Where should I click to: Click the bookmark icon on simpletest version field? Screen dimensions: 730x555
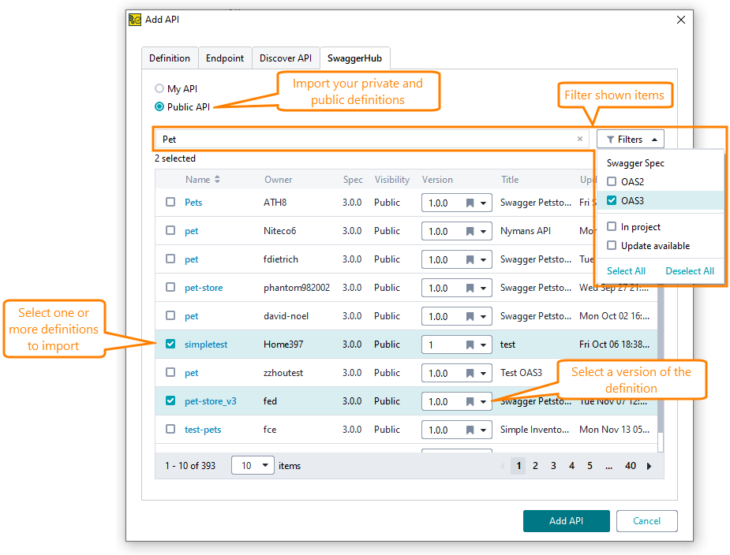click(x=470, y=345)
